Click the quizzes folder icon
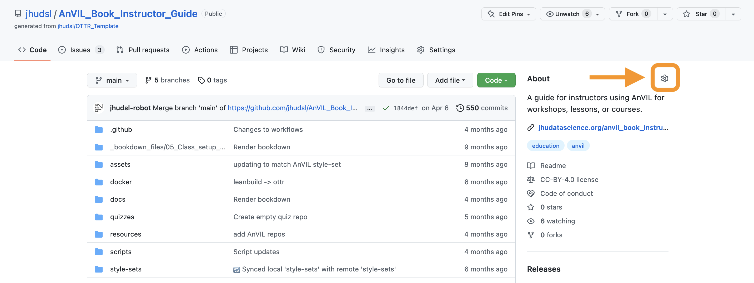Screen dimensions: 754x283 99,217
